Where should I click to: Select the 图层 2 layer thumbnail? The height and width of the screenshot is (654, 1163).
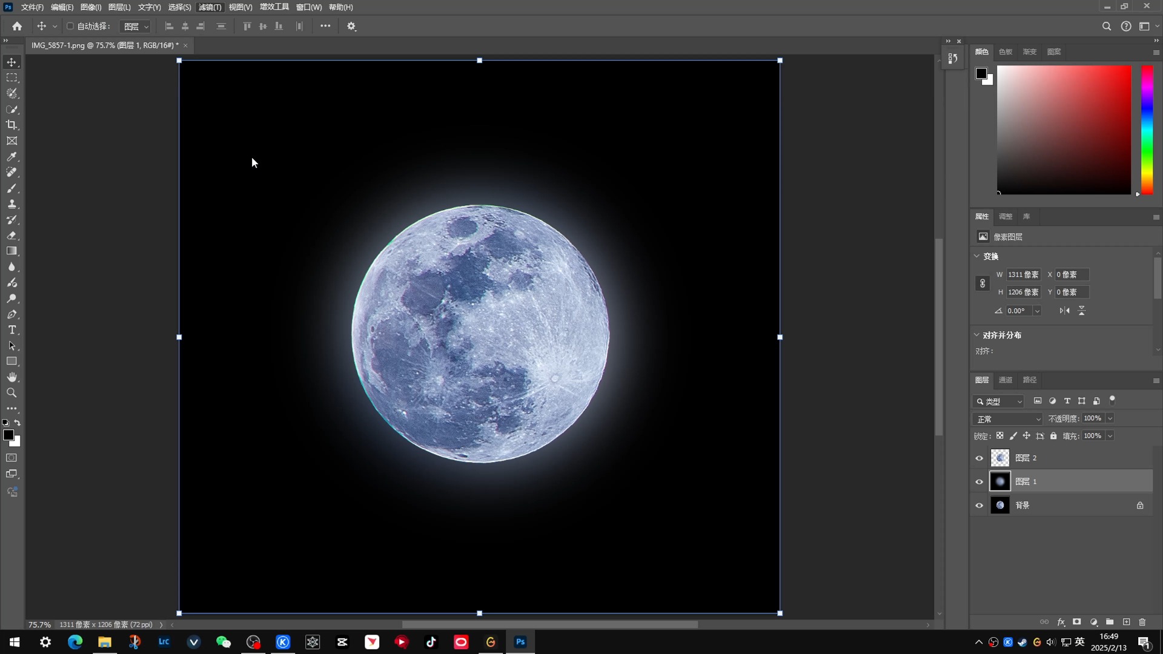[1000, 458]
